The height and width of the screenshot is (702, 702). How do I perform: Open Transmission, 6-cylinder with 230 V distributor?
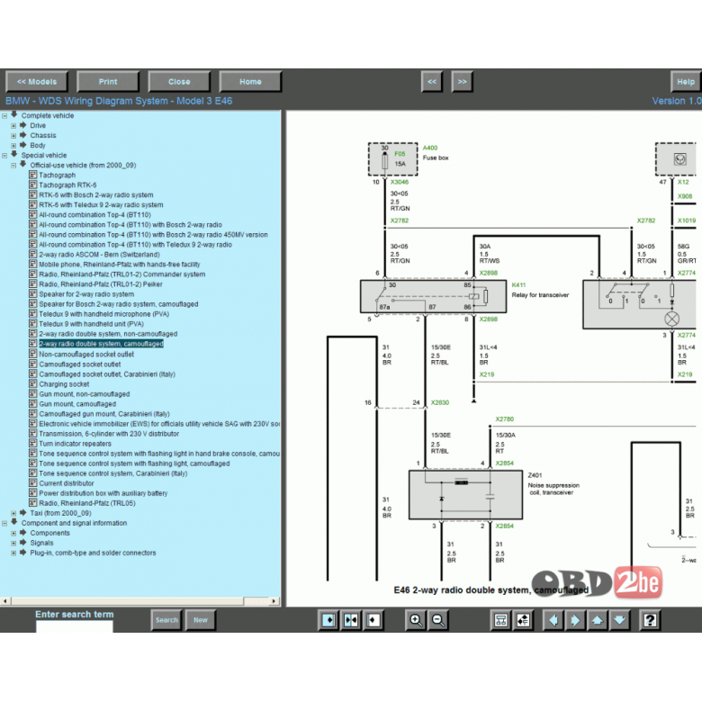(109, 434)
